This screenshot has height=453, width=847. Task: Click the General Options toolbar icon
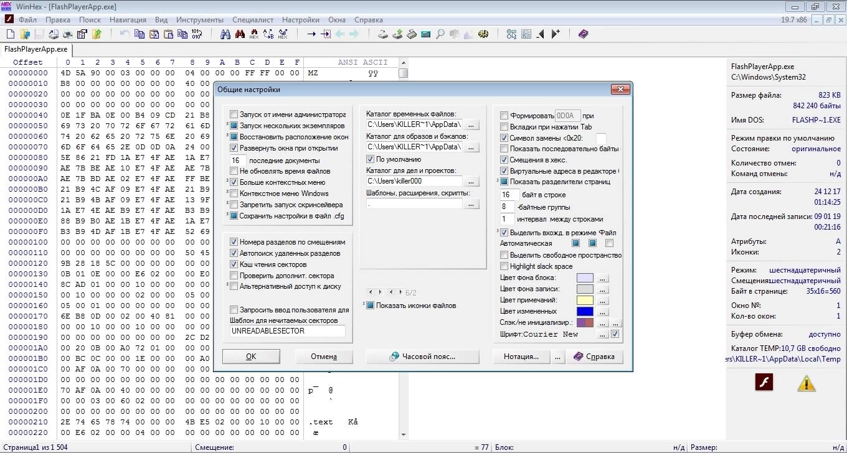point(511,34)
